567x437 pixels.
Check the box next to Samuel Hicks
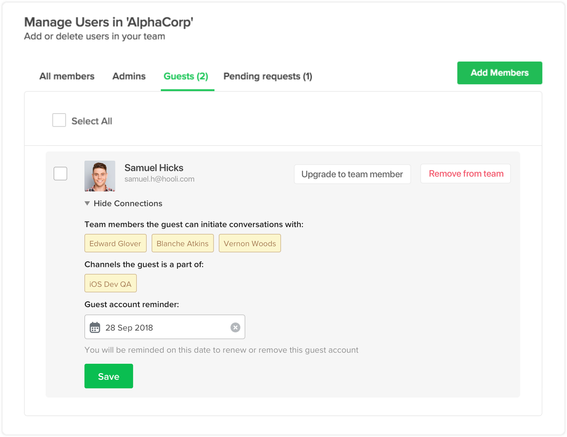pos(61,173)
